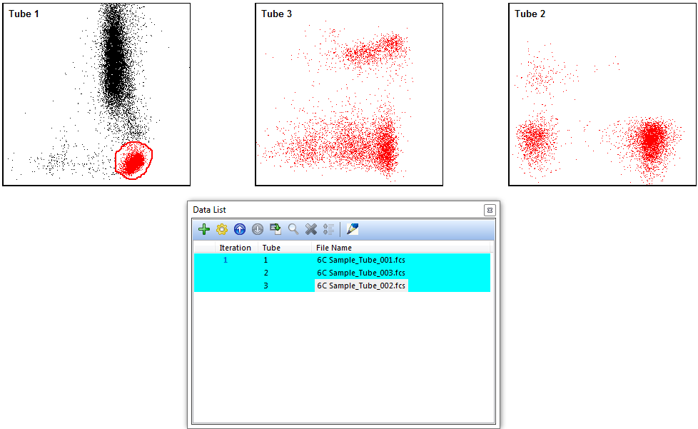
Task: Select file 6C Sample_Tube_001.fcs
Action: [361, 260]
